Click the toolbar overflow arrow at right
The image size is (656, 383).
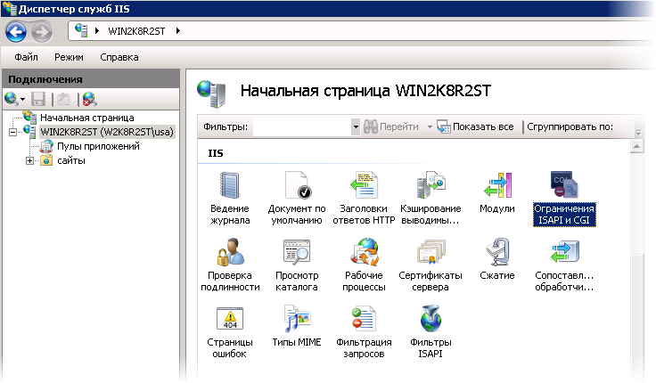click(x=638, y=133)
